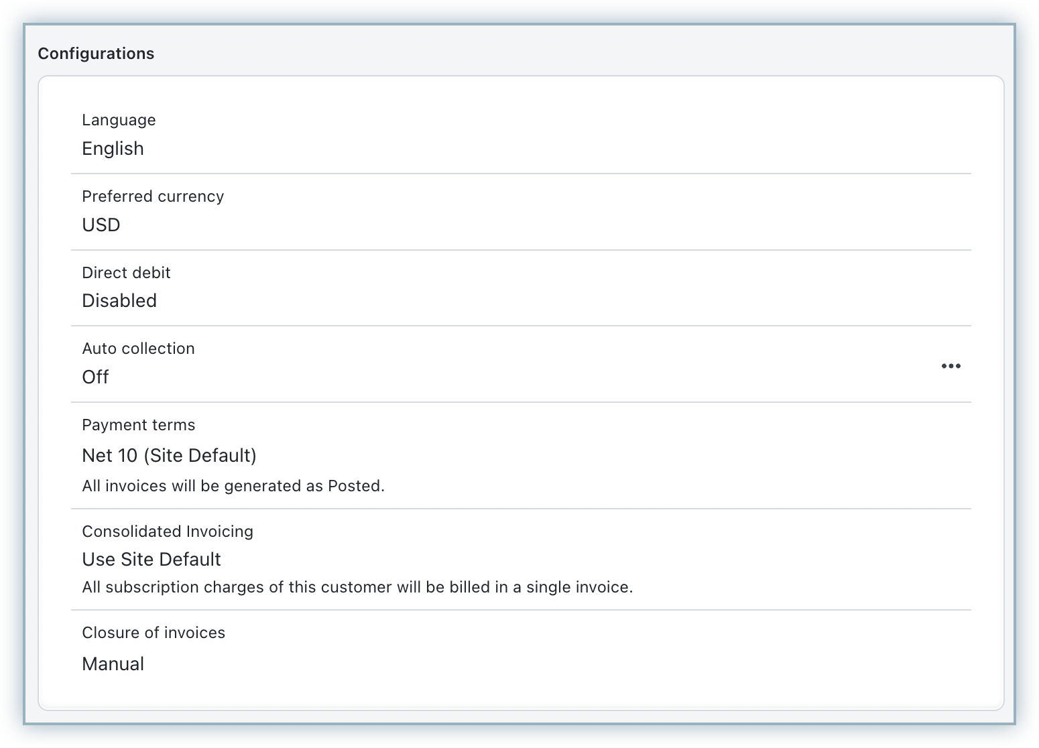The image size is (1039, 748).
Task: Click the Language field label
Action: [x=119, y=120]
